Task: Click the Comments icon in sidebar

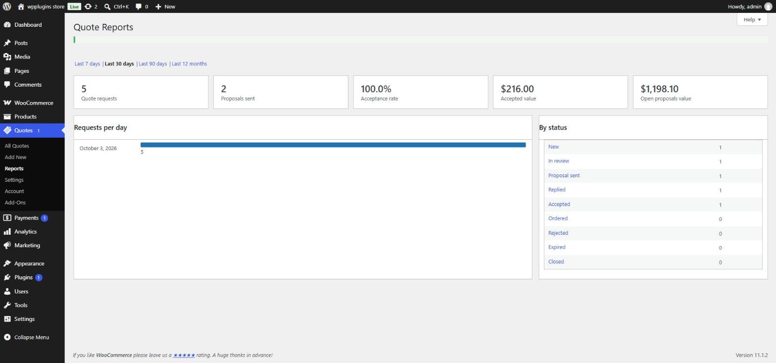Action: pos(7,85)
